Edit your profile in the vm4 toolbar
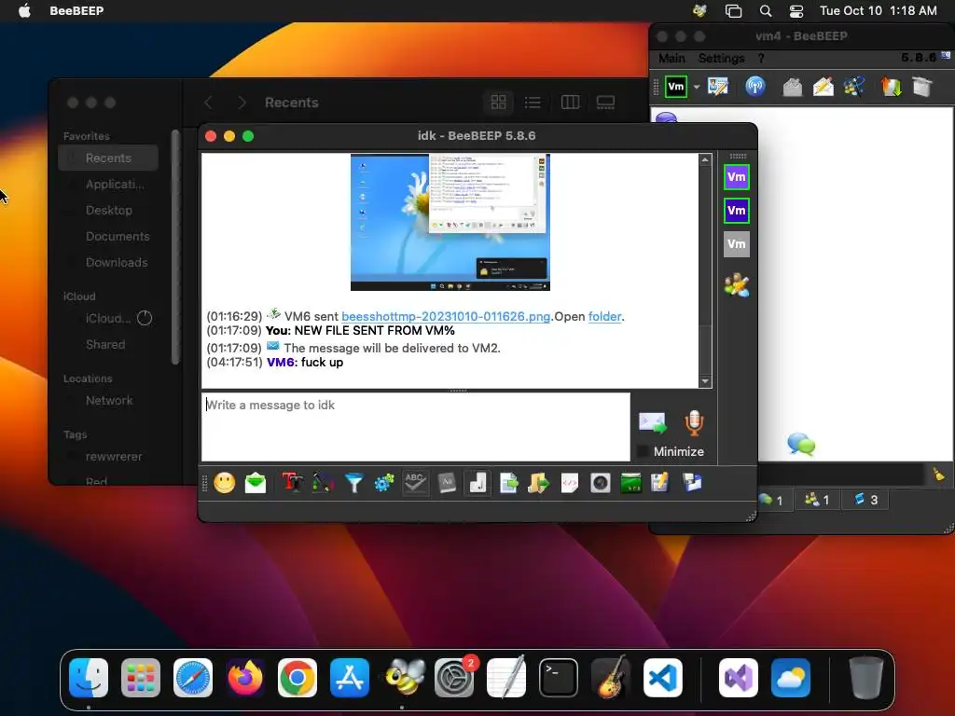 click(x=718, y=87)
